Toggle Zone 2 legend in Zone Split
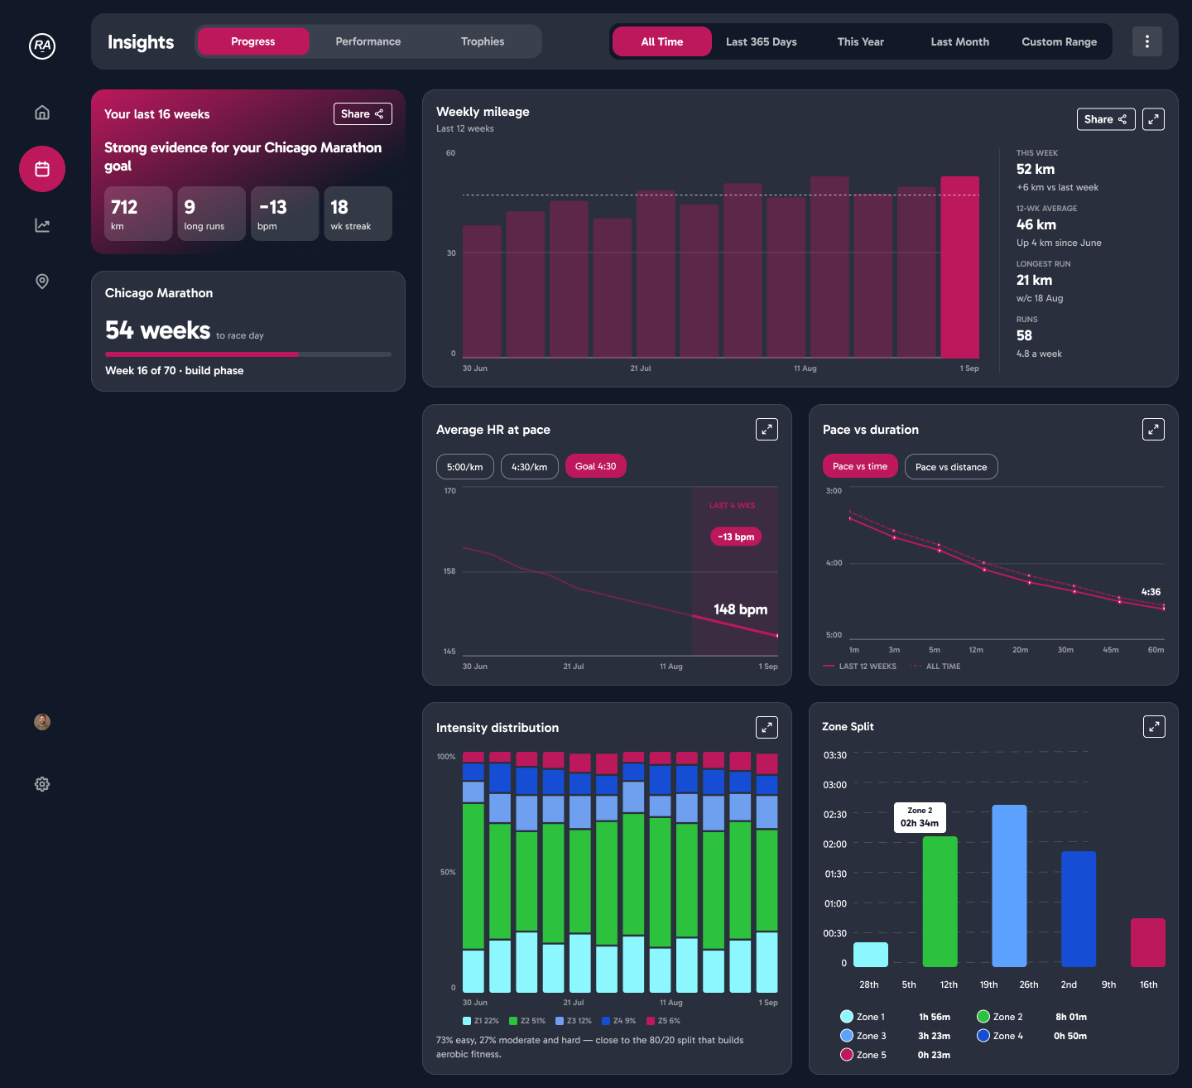Screen dimensions: 1192x1088 (x=1000, y=1017)
